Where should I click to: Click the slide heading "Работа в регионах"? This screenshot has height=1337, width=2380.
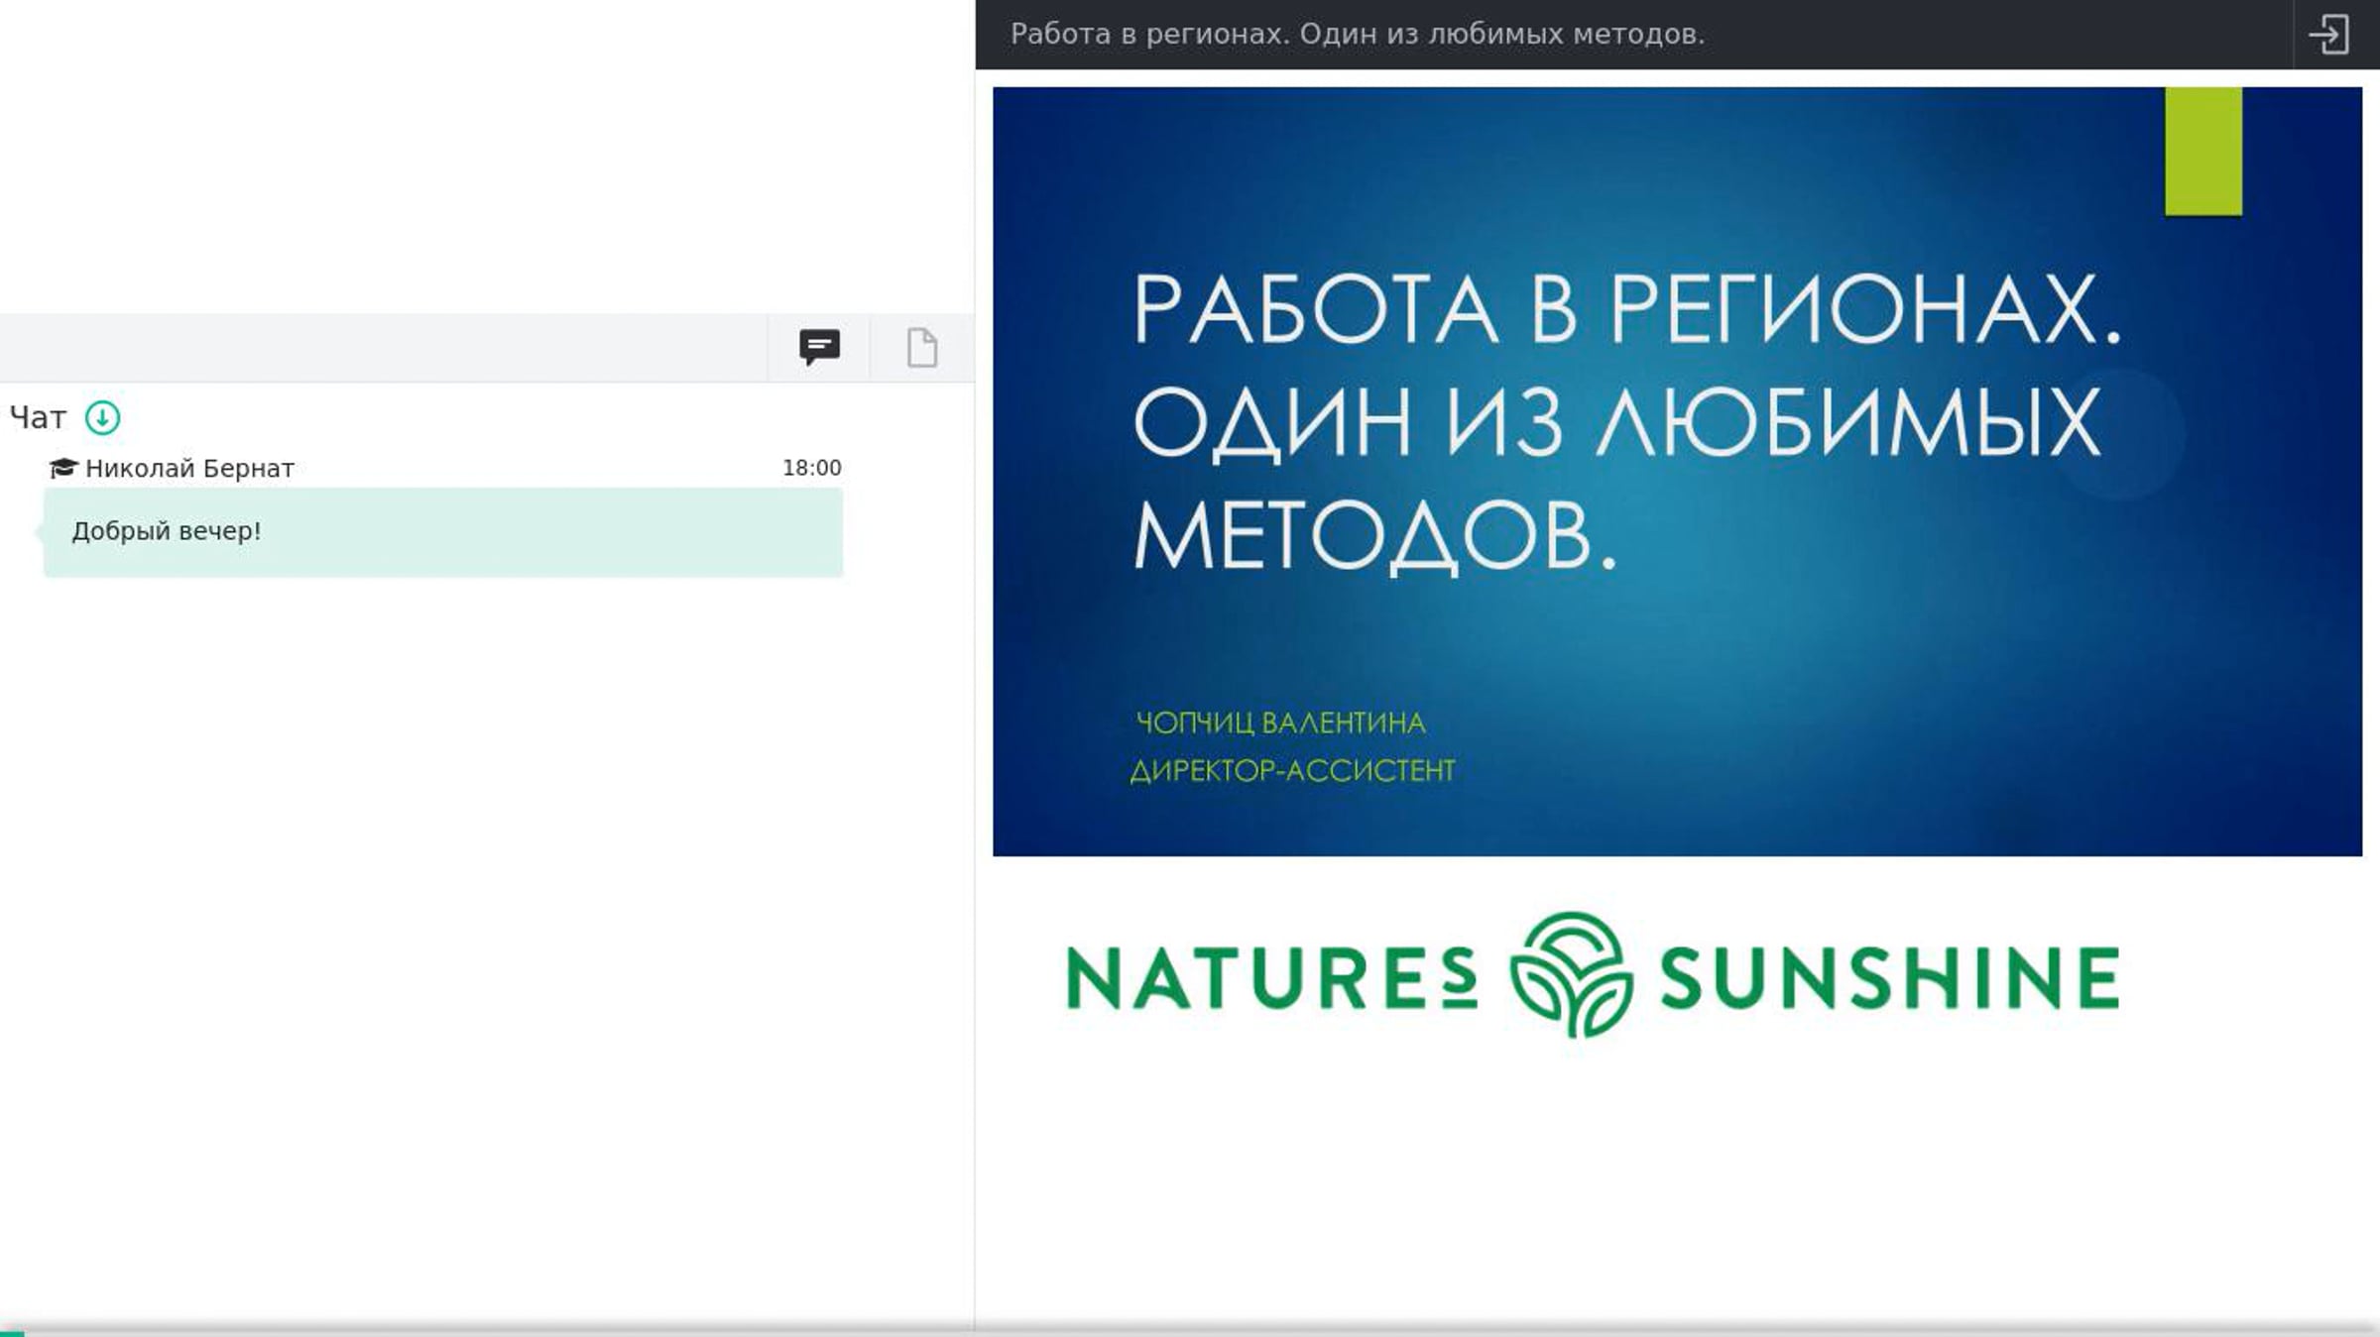click(1626, 309)
